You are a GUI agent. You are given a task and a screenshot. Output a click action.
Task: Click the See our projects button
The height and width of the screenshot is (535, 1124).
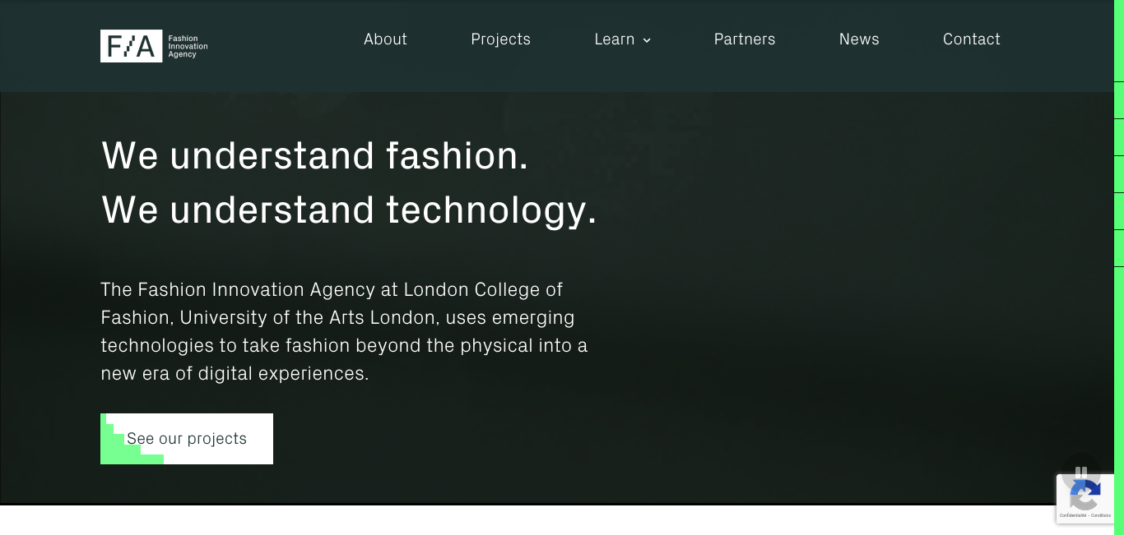point(187,439)
